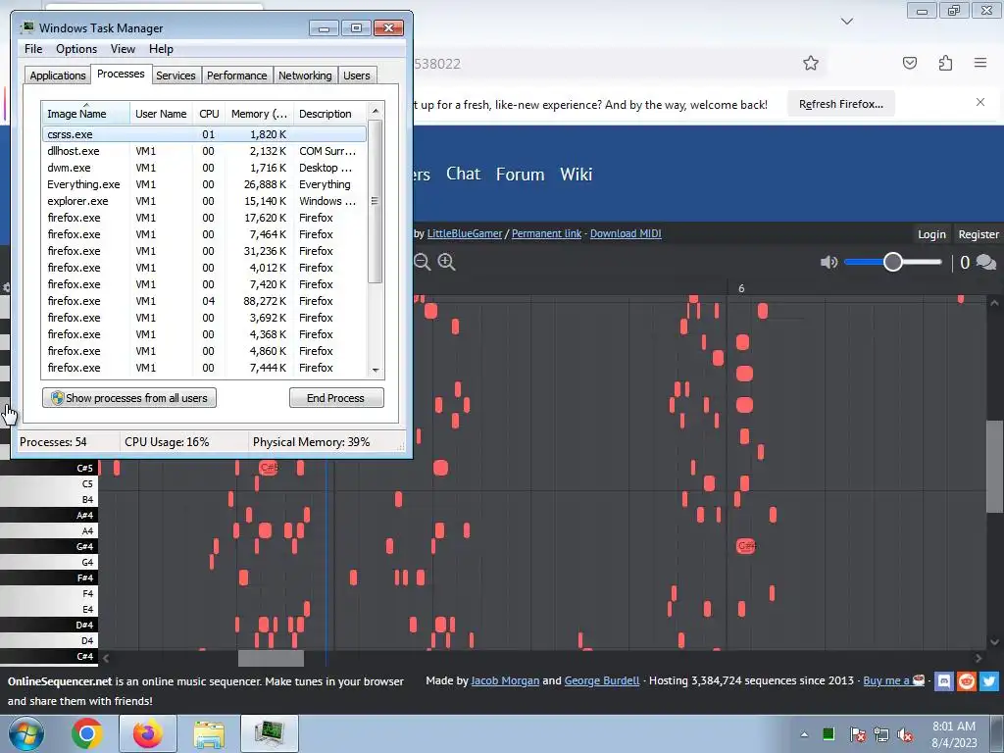Switch to the Performance tab
The image size is (1004, 753).
pos(237,75)
